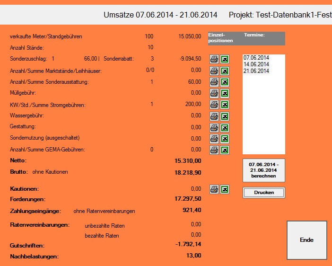Export the Sonderzuschlag row to Excel

225,59
